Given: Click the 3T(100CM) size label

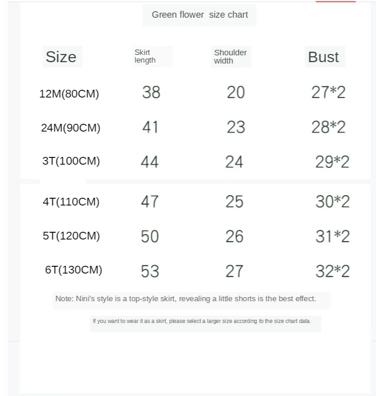Looking at the screenshot, I should point(71,161).
